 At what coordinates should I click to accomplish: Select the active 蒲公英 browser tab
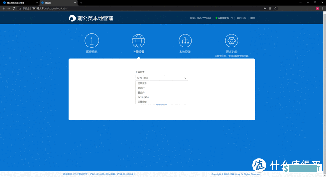tap(58, 3)
